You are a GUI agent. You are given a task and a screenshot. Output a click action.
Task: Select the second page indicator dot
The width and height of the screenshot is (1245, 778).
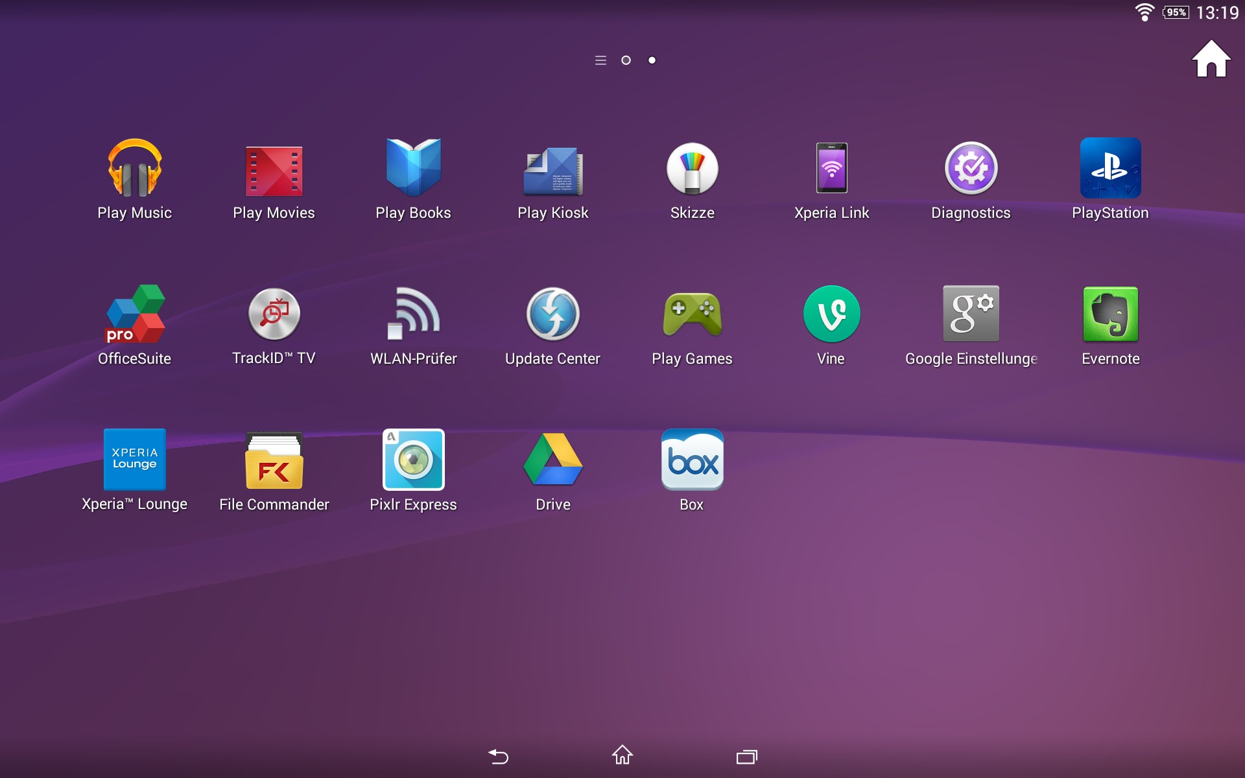pos(652,60)
